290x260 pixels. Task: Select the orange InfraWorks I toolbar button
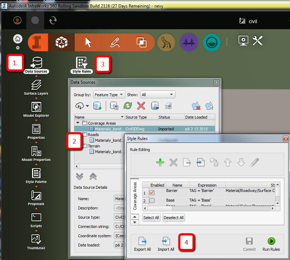[38, 42]
